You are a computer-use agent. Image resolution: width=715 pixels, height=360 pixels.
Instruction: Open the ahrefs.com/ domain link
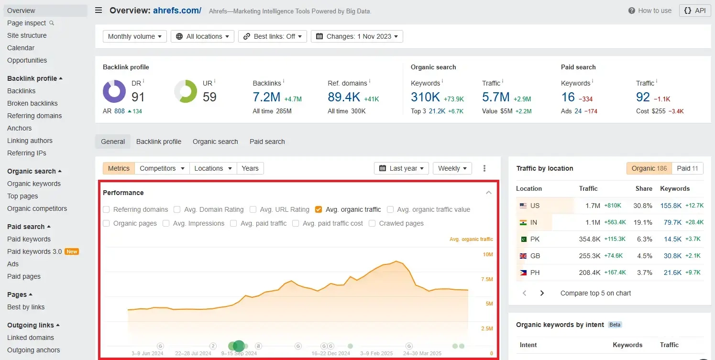point(177,11)
